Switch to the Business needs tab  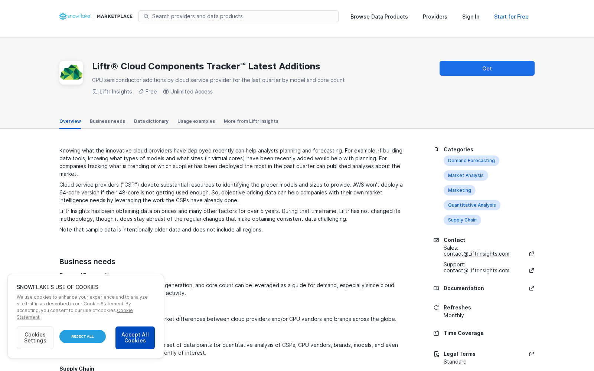click(107, 121)
